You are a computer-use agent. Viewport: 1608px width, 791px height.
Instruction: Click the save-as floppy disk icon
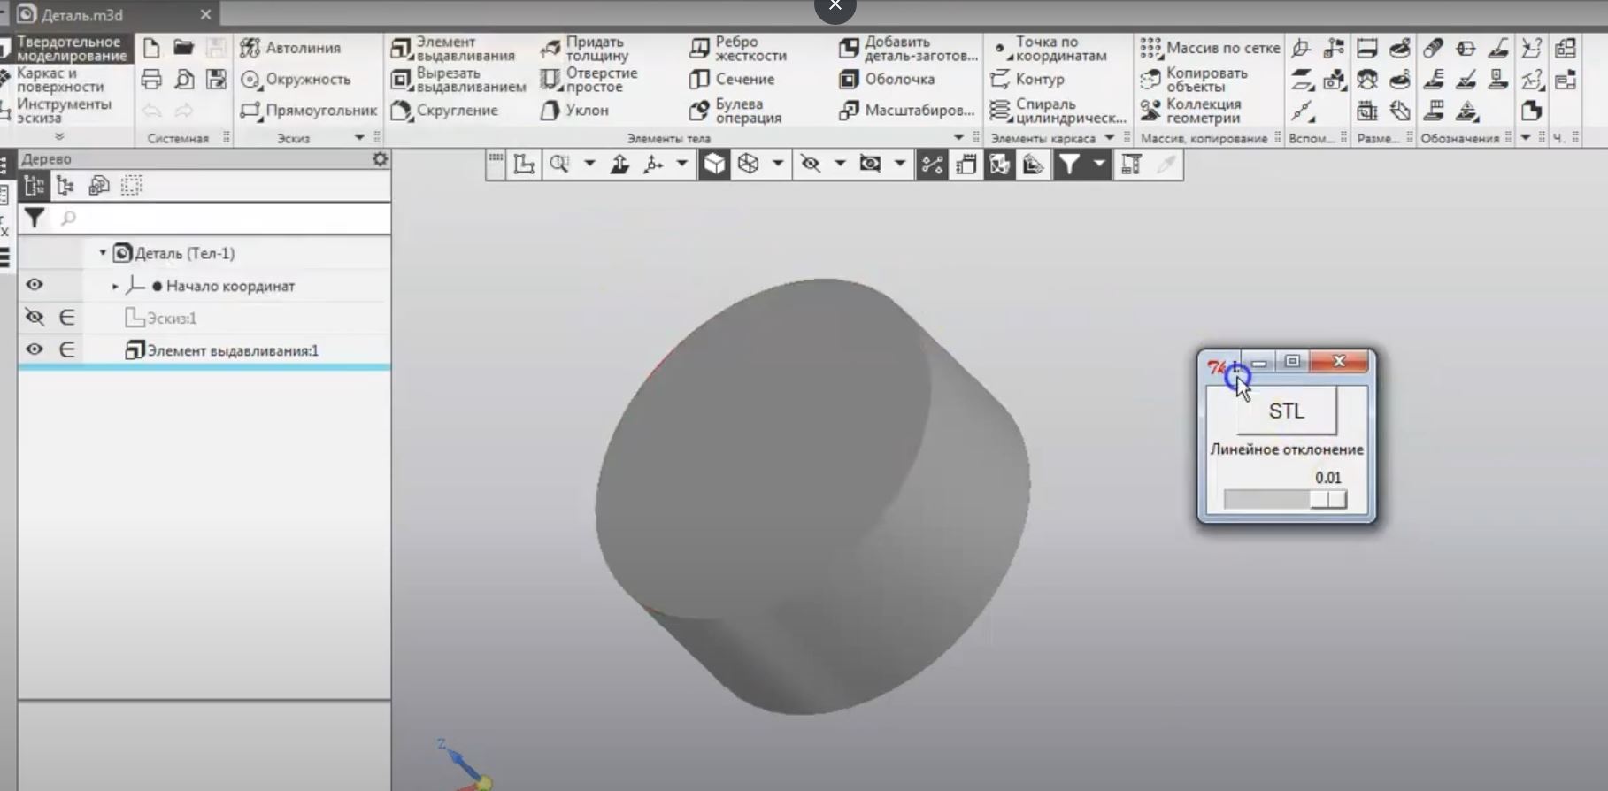coord(216,80)
